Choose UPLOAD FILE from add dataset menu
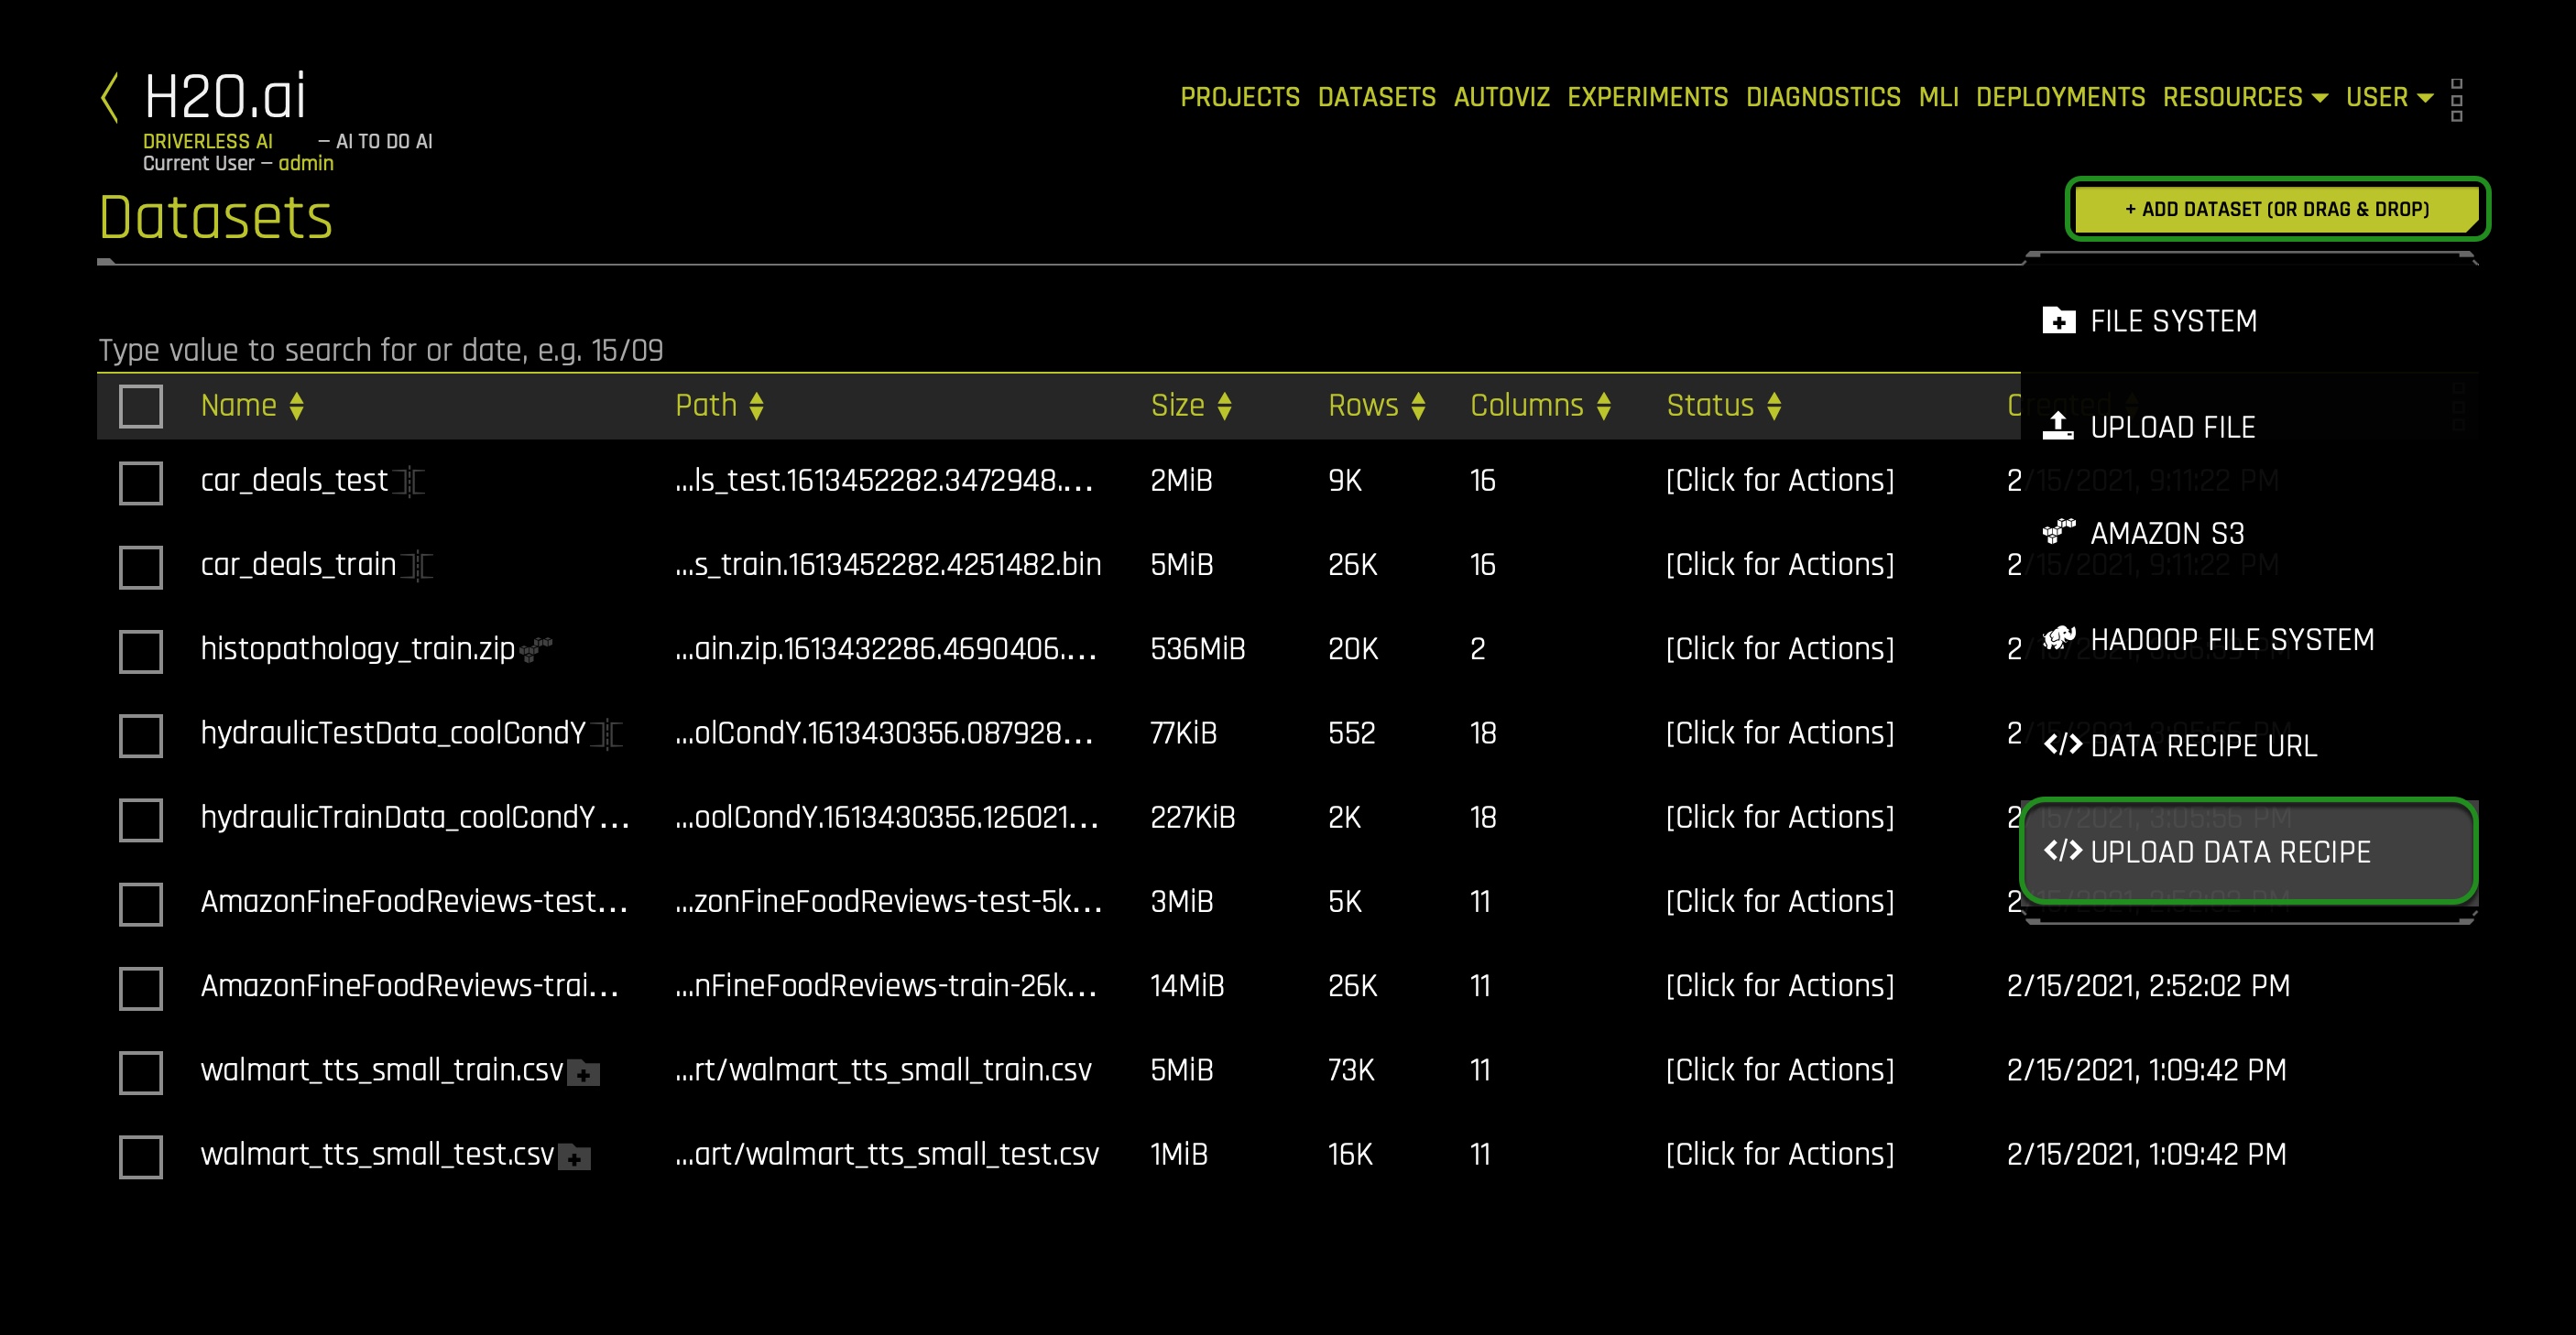Viewport: 2576px width, 1335px height. tap(2249, 427)
